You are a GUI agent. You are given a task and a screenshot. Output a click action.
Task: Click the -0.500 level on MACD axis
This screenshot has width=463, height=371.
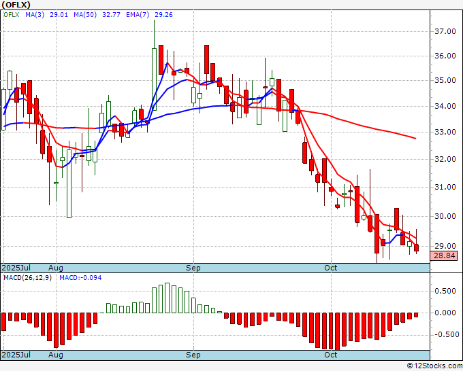coord(445,334)
